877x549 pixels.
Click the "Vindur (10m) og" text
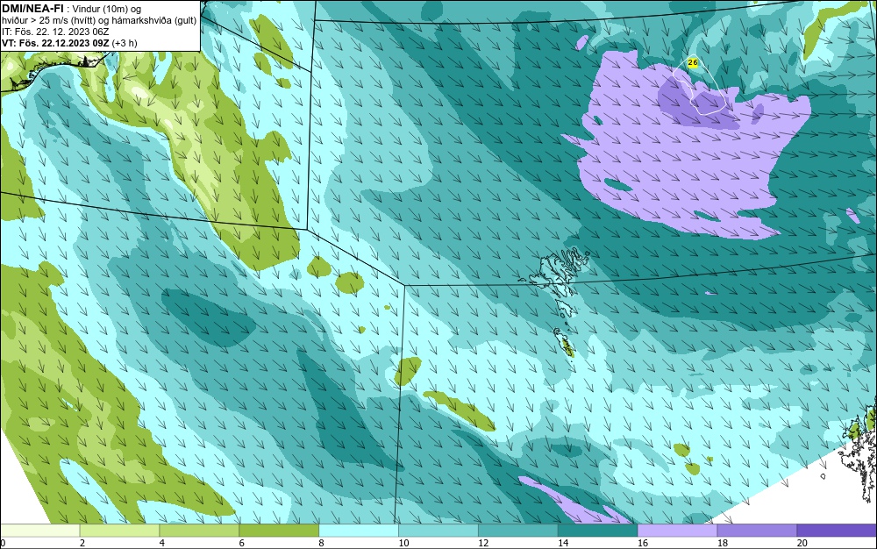click(107, 9)
